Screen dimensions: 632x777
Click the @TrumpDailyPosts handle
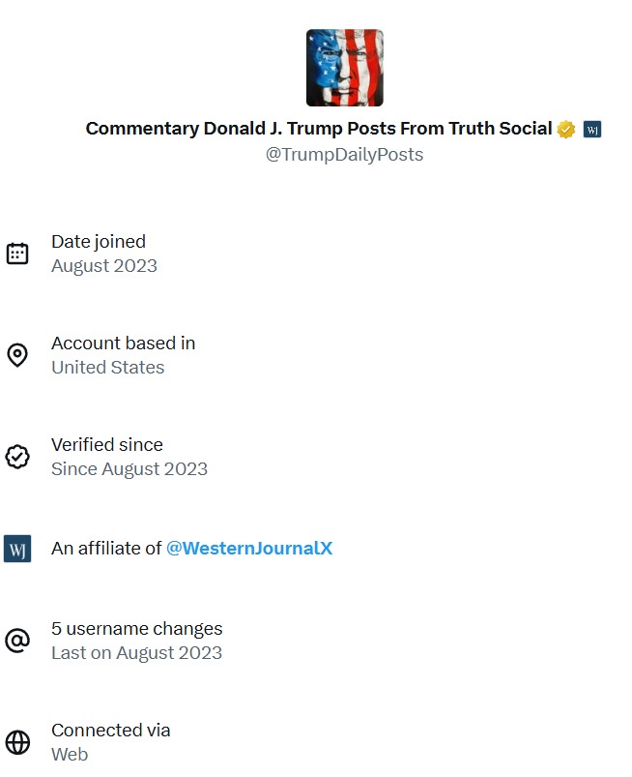(x=344, y=155)
